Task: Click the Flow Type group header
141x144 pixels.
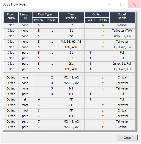Action: (45, 15)
